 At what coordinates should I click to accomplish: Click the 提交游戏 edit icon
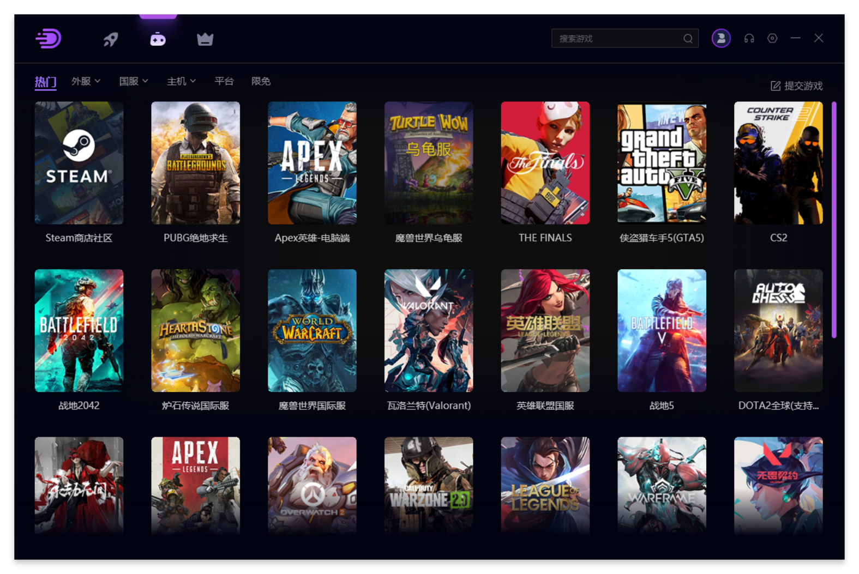(x=776, y=86)
